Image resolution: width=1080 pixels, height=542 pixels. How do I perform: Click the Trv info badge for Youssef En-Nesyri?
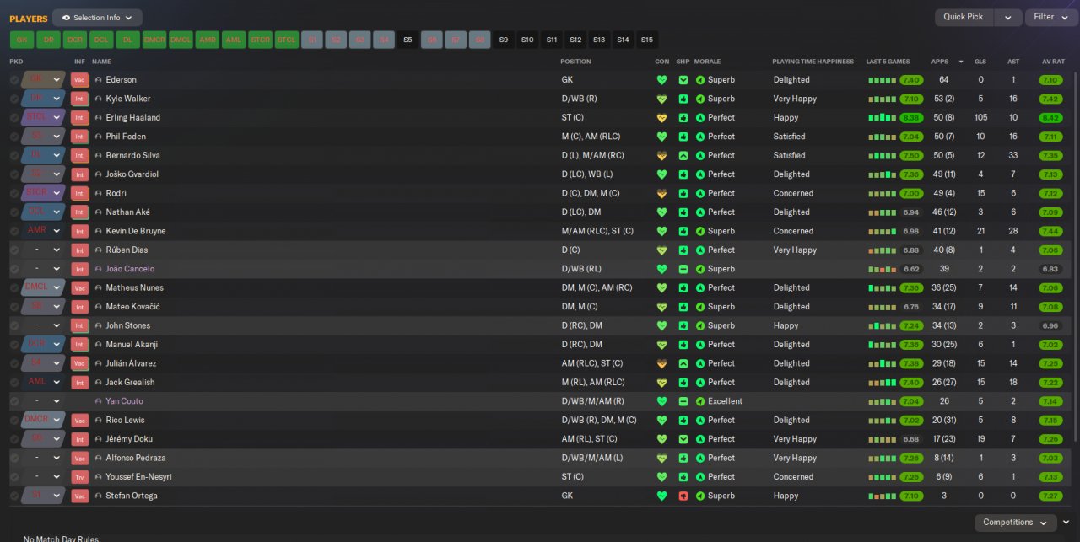[x=79, y=477]
